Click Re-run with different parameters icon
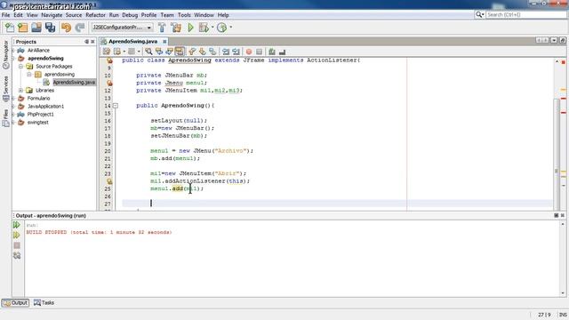Screen dimensions: 569x320 point(17,235)
